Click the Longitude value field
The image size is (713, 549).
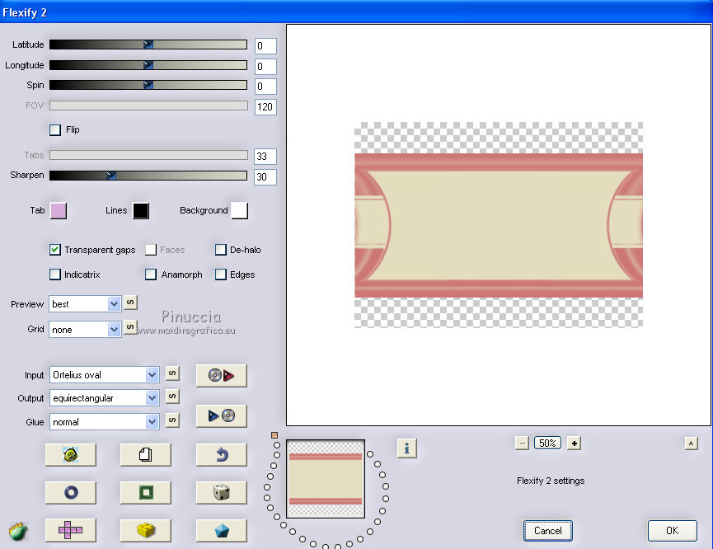click(265, 67)
